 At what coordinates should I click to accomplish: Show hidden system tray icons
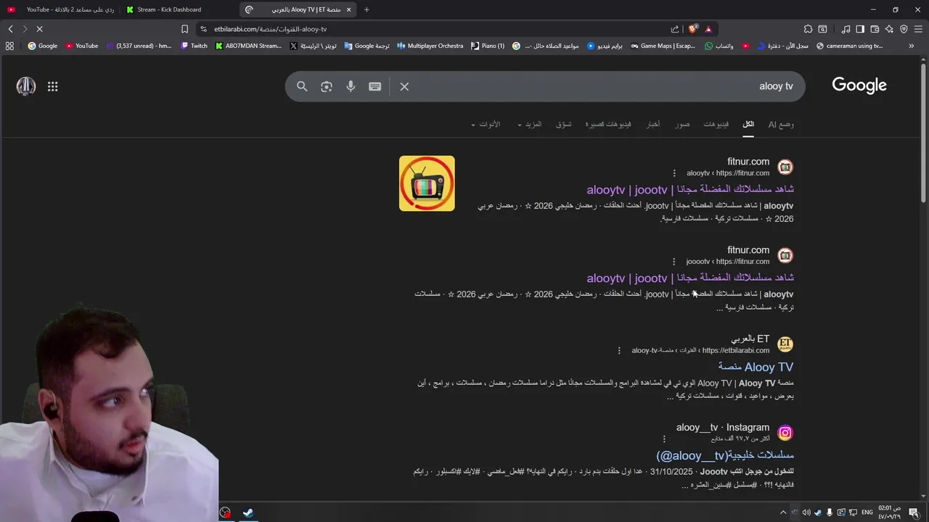click(x=782, y=513)
